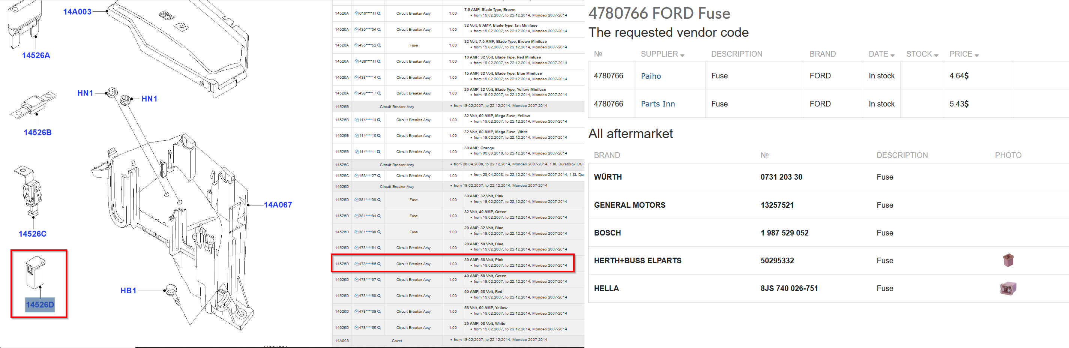Image resolution: width=1069 pixels, height=348 pixels.
Task: Click the 14526D label in diagram
Action: click(40, 304)
